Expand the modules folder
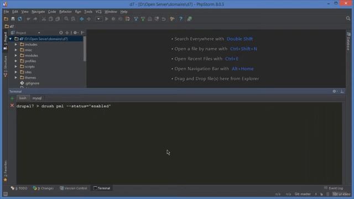The image size is (354, 199). pyautogui.click(x=16, y=55)
